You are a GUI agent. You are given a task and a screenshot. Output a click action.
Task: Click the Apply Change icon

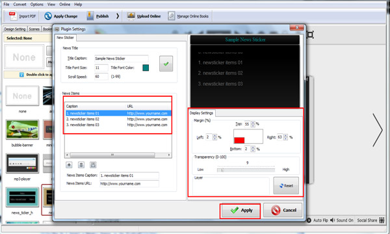[x=48, y=16]
